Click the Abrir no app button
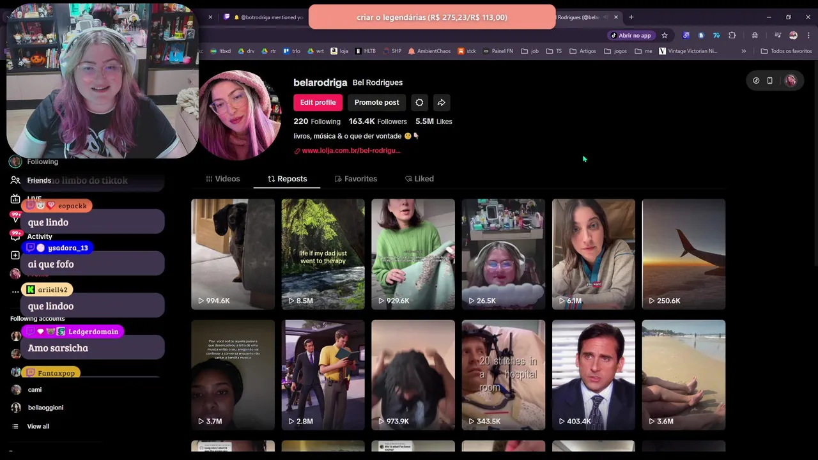This screenshot has width=818, height=460. pos(631,35)
